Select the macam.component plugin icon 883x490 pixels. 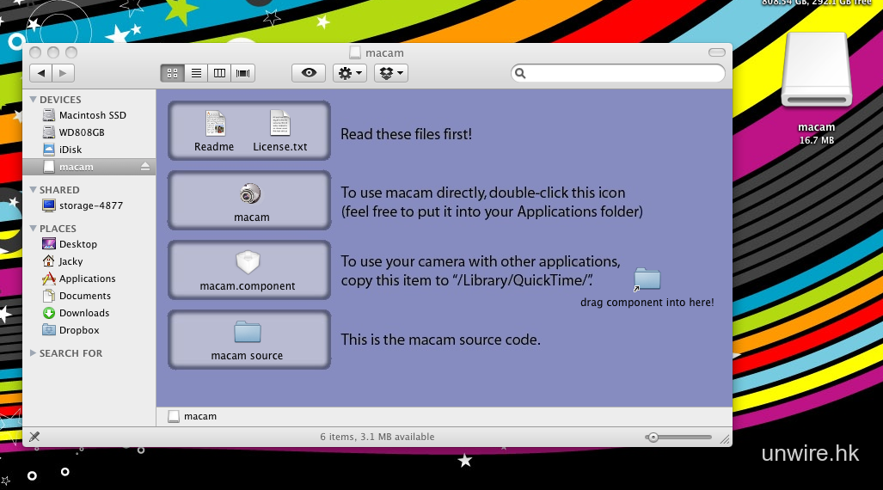click(x=248, y=263)
